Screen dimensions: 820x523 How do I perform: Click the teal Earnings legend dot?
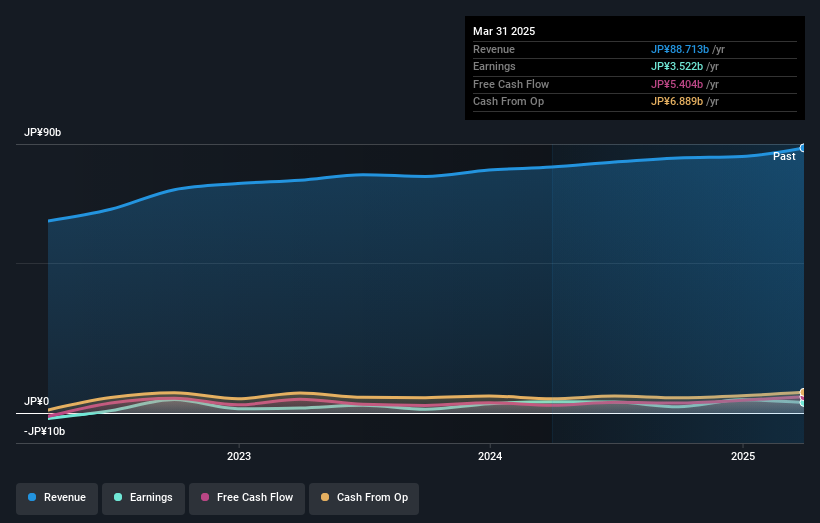[x=118, y=497]
